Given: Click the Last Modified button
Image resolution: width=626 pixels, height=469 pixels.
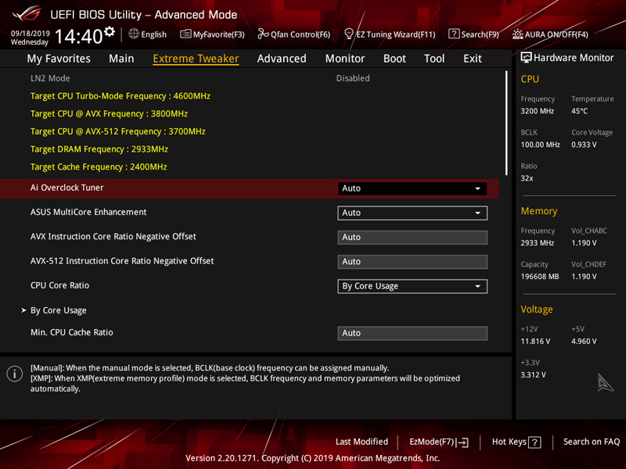Looking at the screenshot, I should tap(362, 442).
